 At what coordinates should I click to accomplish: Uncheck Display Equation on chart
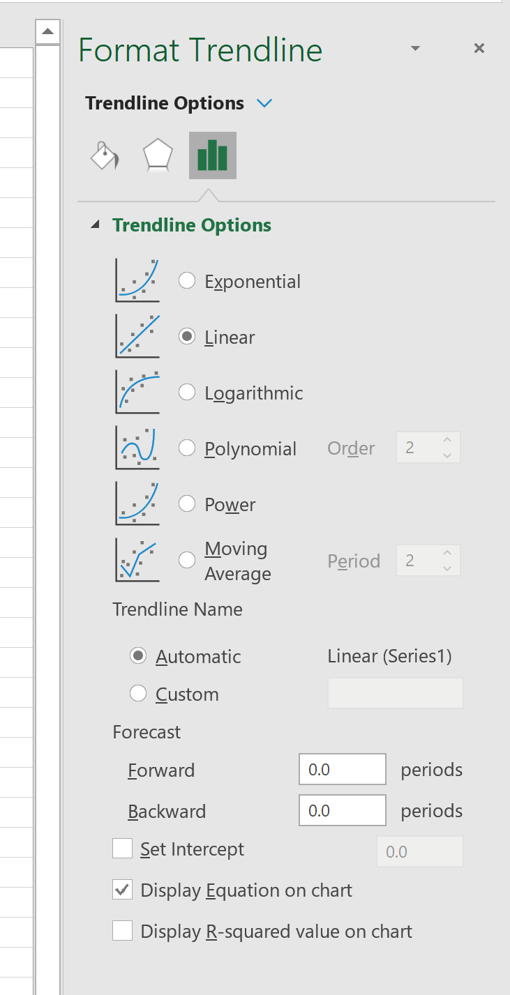pyautogui.click(x=123, y=890)
